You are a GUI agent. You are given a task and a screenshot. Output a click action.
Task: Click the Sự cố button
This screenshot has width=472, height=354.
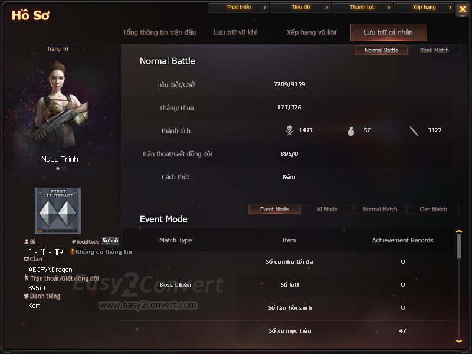(110, 241)
